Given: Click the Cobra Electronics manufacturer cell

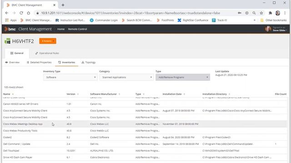Looking at the screenshot, I should [x=100, y=157].
